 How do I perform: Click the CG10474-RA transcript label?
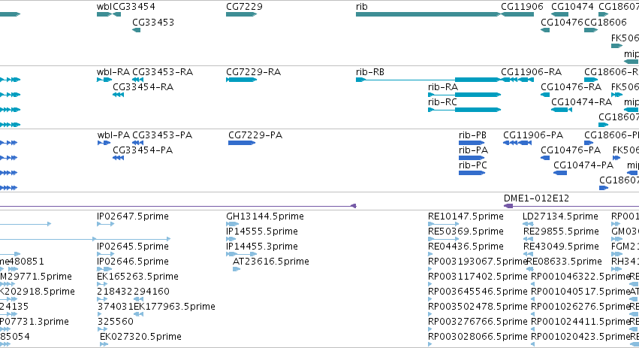pyautogui.click(x=581, y=102)
